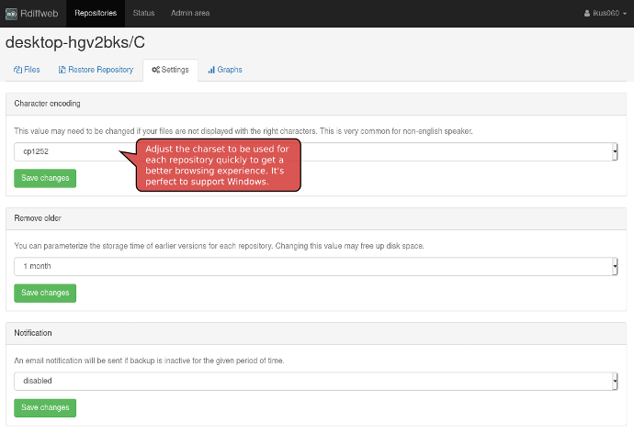The height and width of the screenshot is (433, 634).
Task: Click the Remove older panel heading
Action: click(x=38, y=218)
